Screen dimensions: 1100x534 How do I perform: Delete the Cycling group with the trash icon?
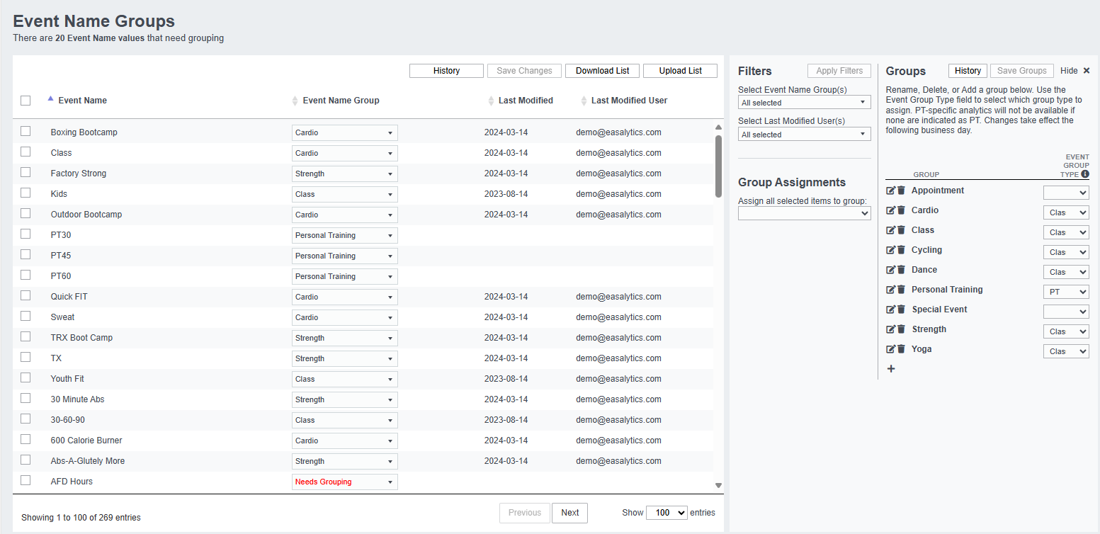pyautogui.click(x=900, y=249)
